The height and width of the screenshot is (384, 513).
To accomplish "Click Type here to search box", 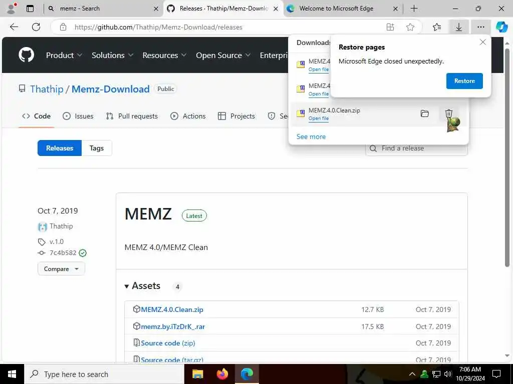I will 104,374.
